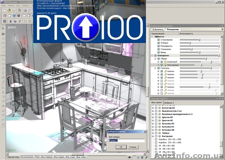Click the Отблеск intensity slider handle

point(190,43)
